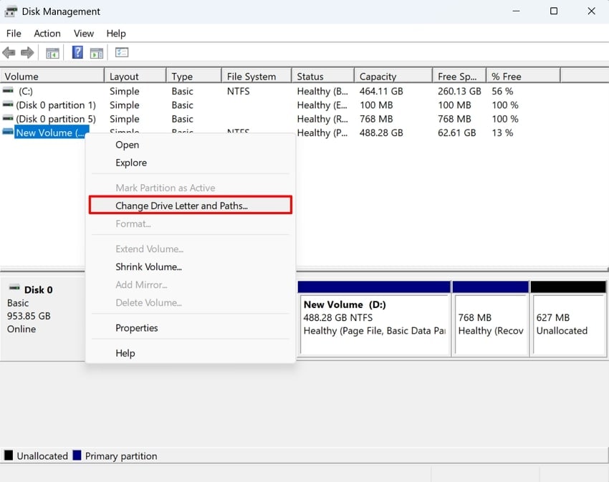Click the Disk 0 drive icon

[14, 288]
